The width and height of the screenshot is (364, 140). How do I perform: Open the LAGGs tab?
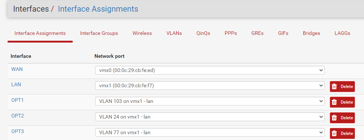point(342,33)
